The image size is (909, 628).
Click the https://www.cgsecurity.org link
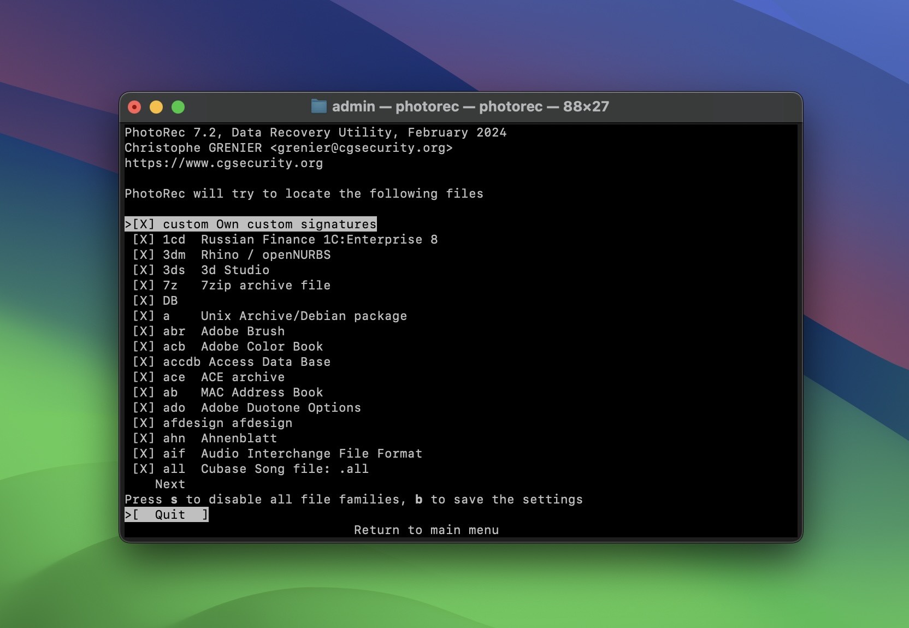224,163
